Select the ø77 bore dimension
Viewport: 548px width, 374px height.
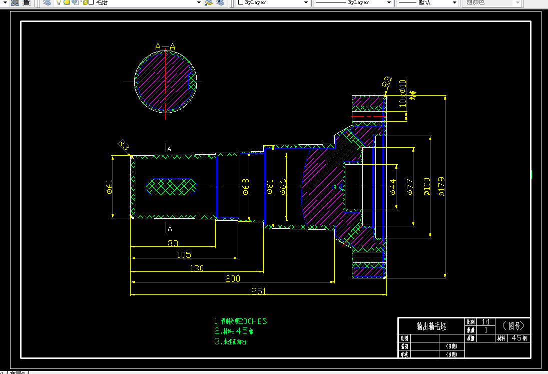pyautogui.click(x=410, y=187)
